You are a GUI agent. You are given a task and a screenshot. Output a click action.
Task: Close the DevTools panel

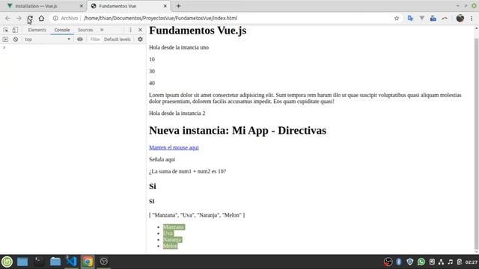point(140,30)
